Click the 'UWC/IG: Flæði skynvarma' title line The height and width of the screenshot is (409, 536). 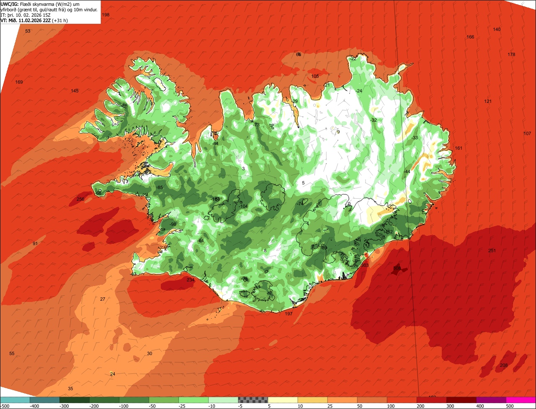click(40, 4)
